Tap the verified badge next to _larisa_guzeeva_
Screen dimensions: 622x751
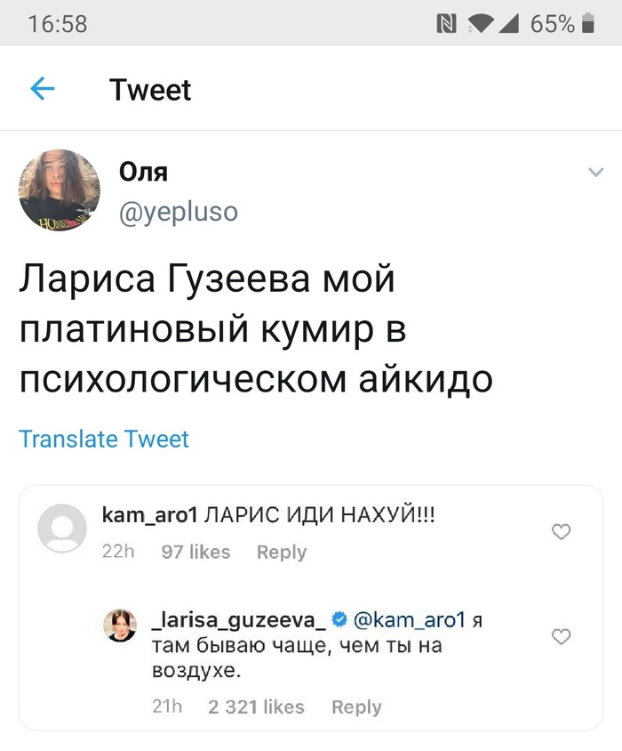(340, 620)
